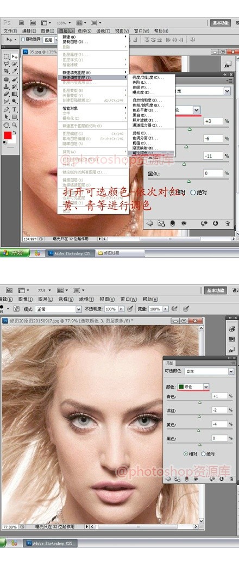This screenshot has height=572, width=239.
Task: Select Rectangular Marquee tool in 05.jpg window toolbox
Action: coord(6,57)
